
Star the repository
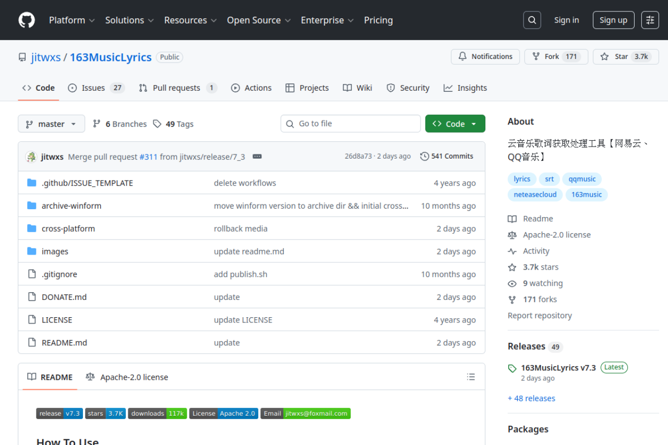(x=625, y=56)
